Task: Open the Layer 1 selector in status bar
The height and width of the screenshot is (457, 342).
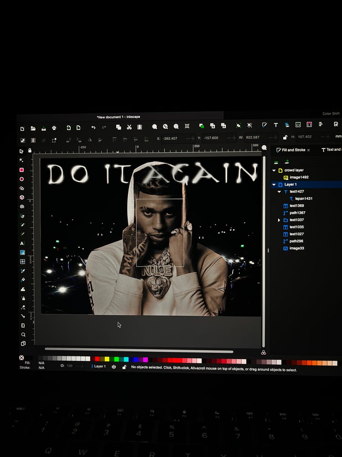Action: 99,367
